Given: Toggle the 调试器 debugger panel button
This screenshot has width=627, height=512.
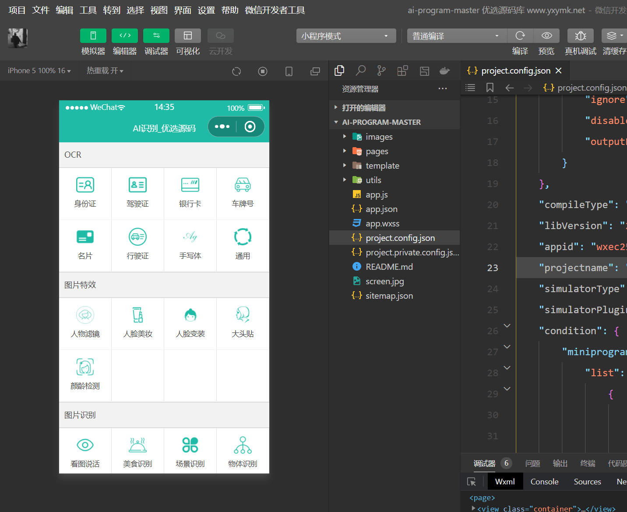Looking at the screenshot, I should pos(156,35).
